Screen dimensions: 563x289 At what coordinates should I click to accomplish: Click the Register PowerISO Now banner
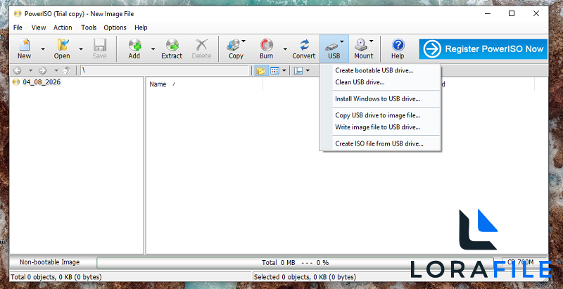click(x=483, y=49)
